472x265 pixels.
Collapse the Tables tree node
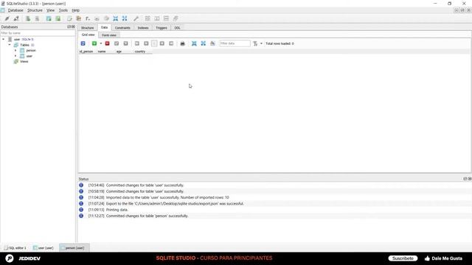point(10,45)
